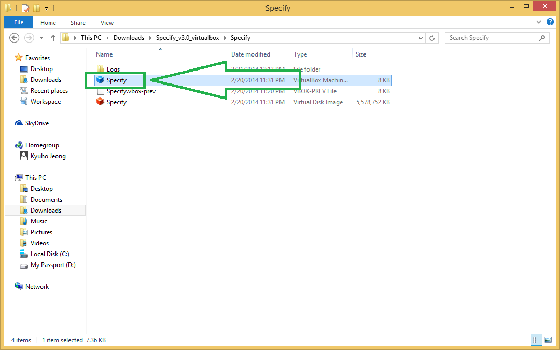Open Customize Quick Access Toolbar dropdown
This screenshot has width=560, height=350.
[x=47, y=8]
